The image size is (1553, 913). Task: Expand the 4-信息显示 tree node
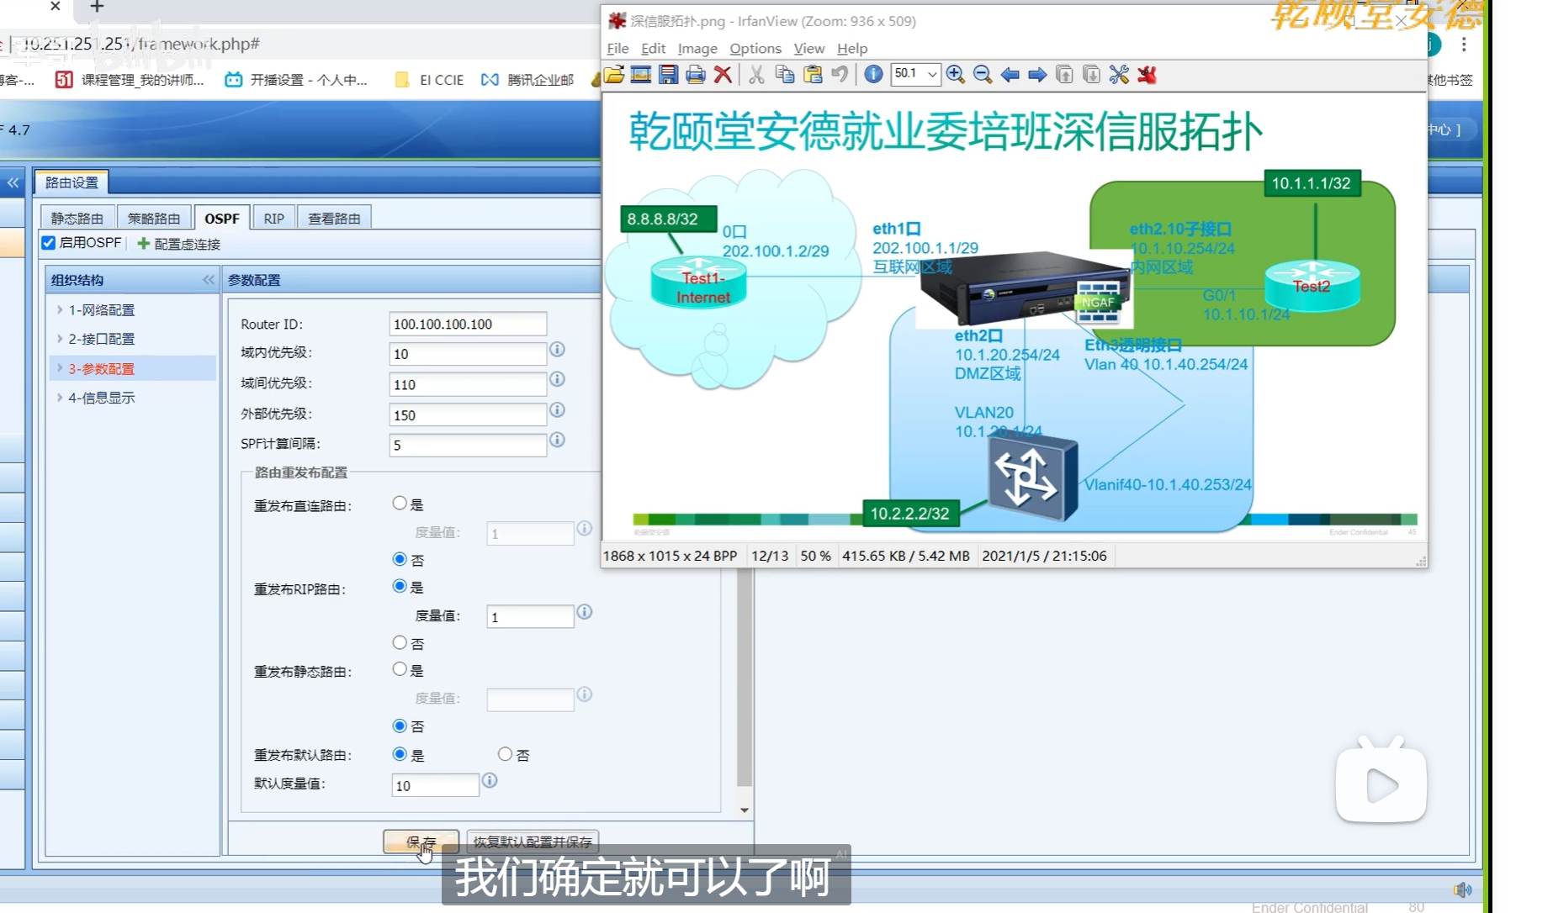[x=60, y=397]
